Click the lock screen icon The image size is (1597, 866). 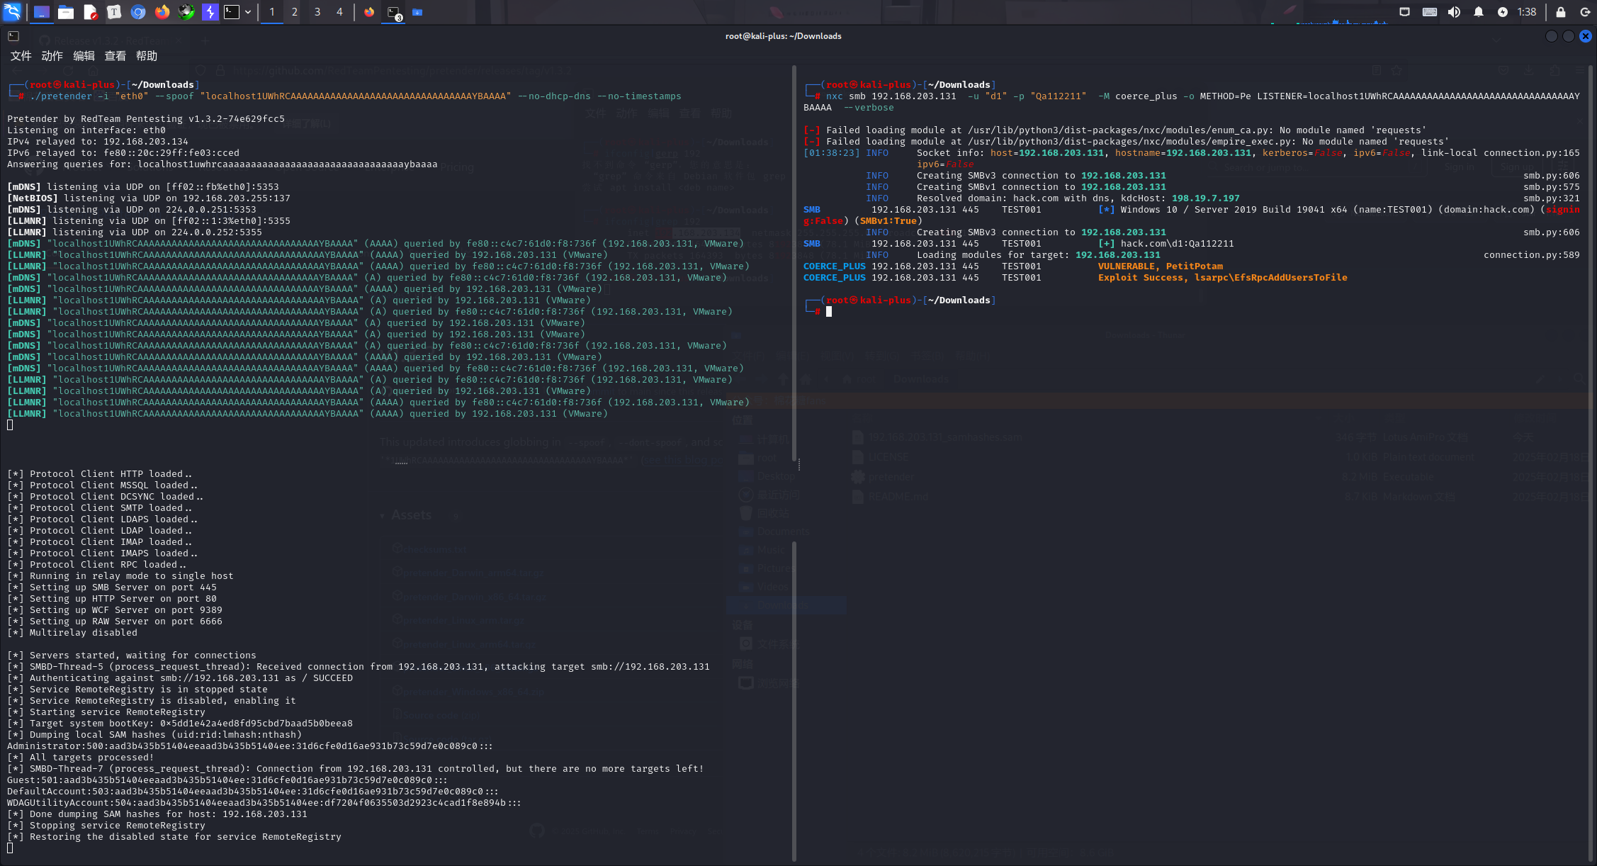tap(1561, 12)
